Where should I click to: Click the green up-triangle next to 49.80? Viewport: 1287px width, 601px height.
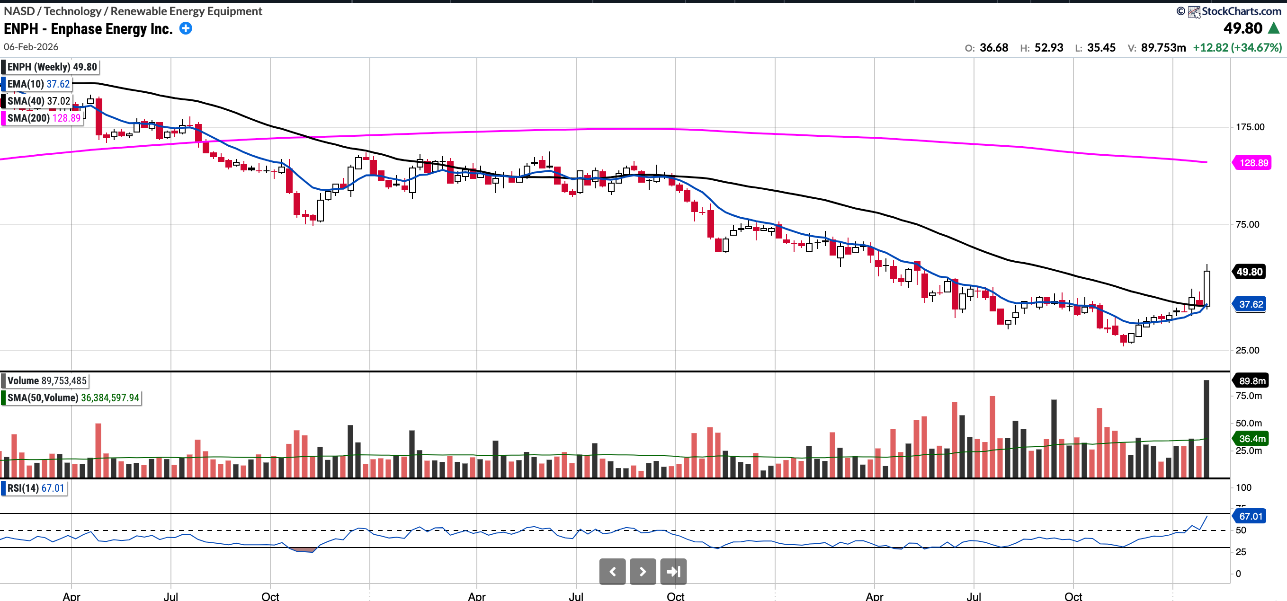(1274, 28)
